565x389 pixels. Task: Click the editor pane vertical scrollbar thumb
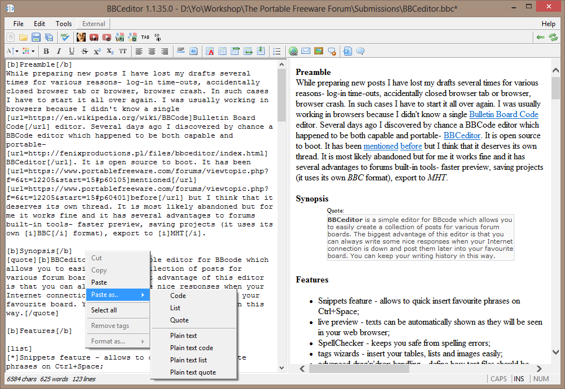[281, 95]
